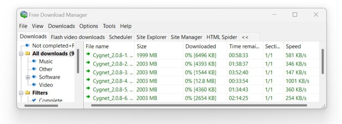Switch to the Flash video downloads tab
The width and height of the screenshot is (342, 124).
click(78, 37)
